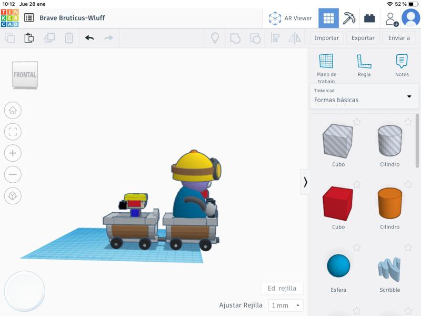Image resolution: width=421 pixels, height=316 pixels.
Task: Click the Enviar a button
Action: [x=399, y=38]
